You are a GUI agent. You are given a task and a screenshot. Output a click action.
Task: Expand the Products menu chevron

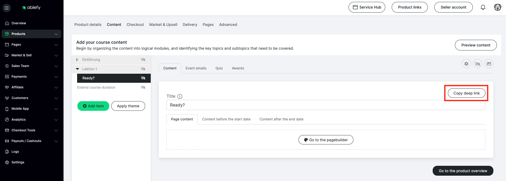(x=56, y=34)
